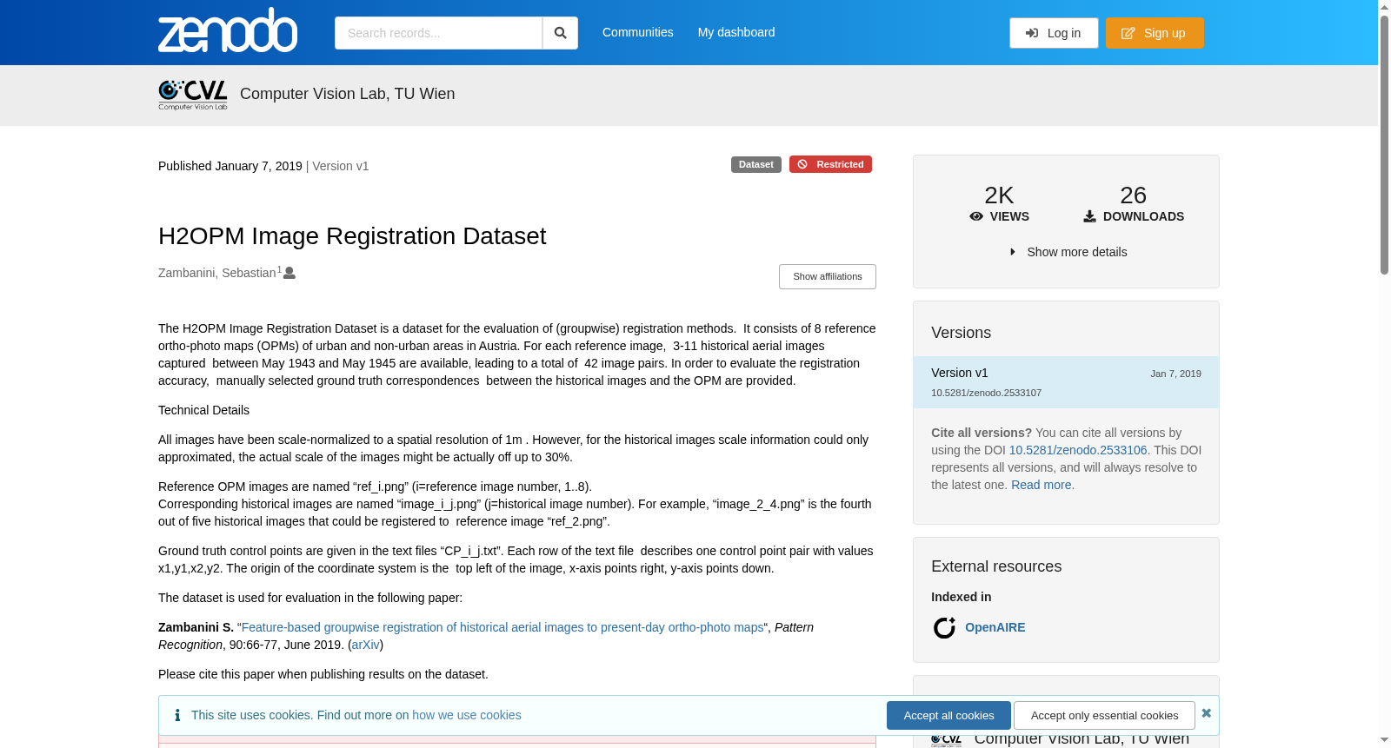Open the Zenodo home logo
The image size is (1391, 748).
pyautogui.click(x=228, y=30)
